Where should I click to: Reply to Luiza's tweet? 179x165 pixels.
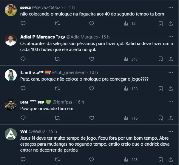[24, 89]
